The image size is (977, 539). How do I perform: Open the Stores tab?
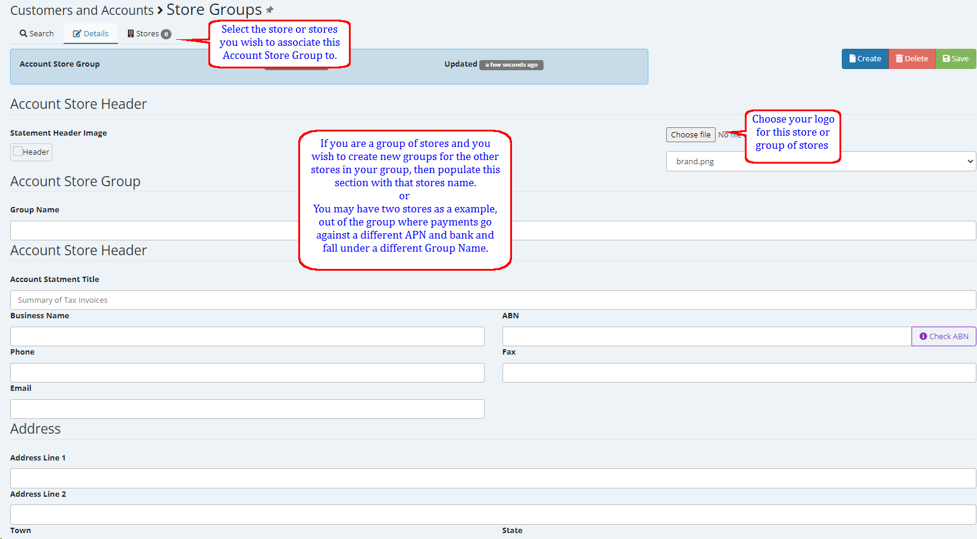[x=149, y=34]
